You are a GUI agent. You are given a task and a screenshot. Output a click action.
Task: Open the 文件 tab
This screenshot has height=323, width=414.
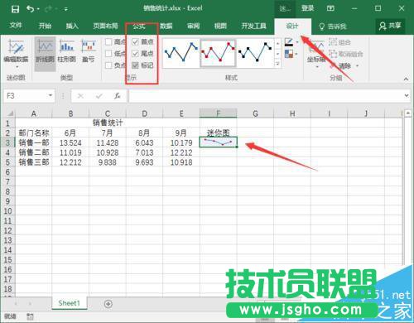point(16,26)
